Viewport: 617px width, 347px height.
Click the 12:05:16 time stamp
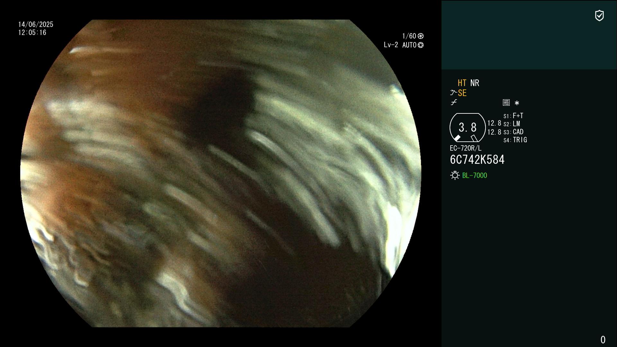(32, 32)
